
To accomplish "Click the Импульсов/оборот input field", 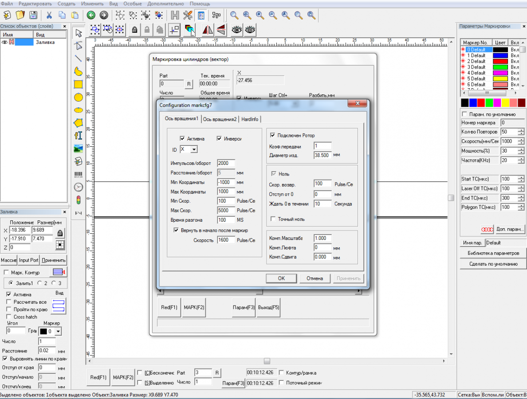I will [226, 164].
